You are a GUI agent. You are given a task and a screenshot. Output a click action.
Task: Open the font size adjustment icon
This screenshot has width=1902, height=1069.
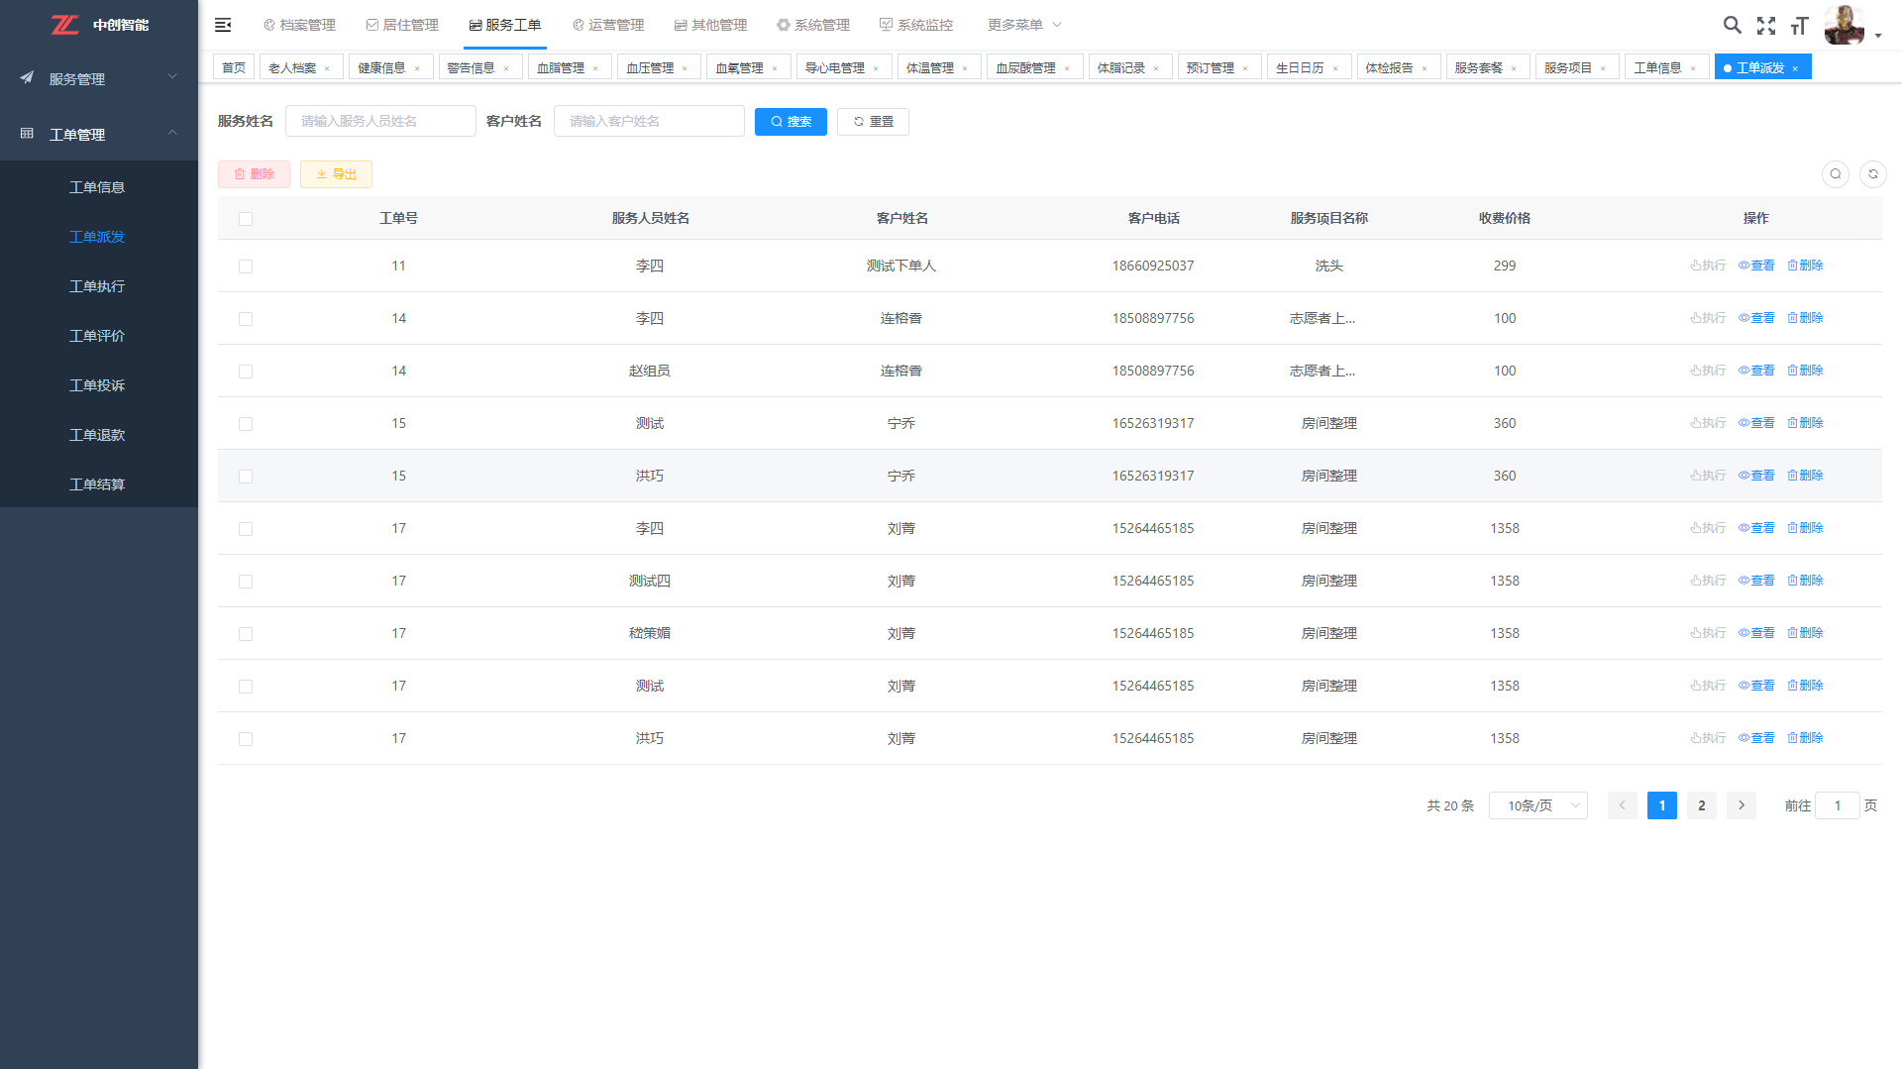(1799, 26)
